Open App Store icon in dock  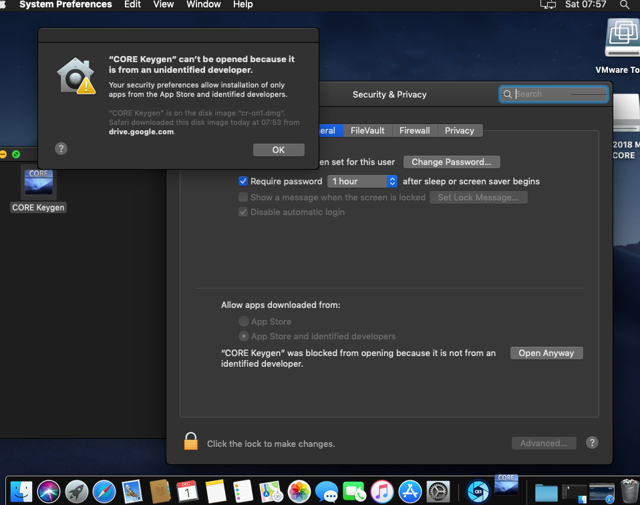pos(410,491)
